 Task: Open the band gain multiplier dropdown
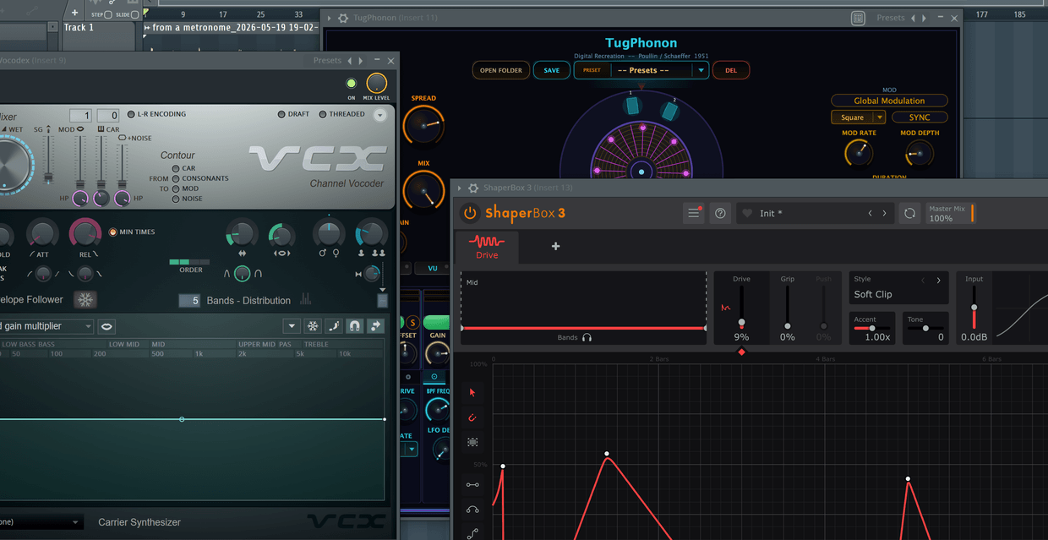tap(45, 326)
